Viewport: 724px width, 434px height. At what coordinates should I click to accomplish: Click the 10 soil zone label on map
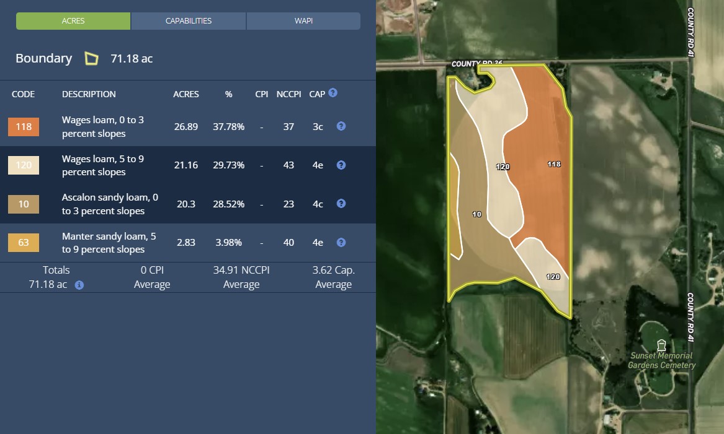coord(476,214)
